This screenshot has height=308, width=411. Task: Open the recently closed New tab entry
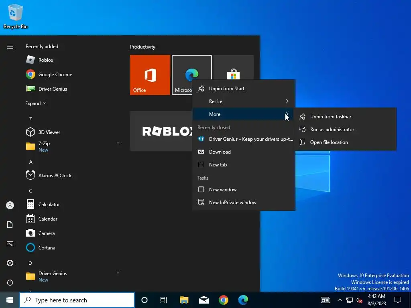coord(244,164)
